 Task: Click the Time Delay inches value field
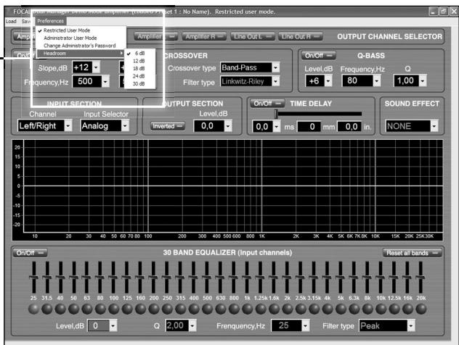349,127
